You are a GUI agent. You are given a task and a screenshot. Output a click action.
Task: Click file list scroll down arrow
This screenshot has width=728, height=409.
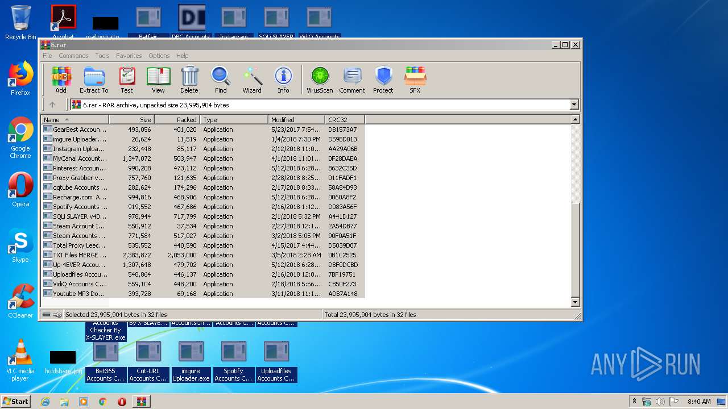click(x=575, y=302)
